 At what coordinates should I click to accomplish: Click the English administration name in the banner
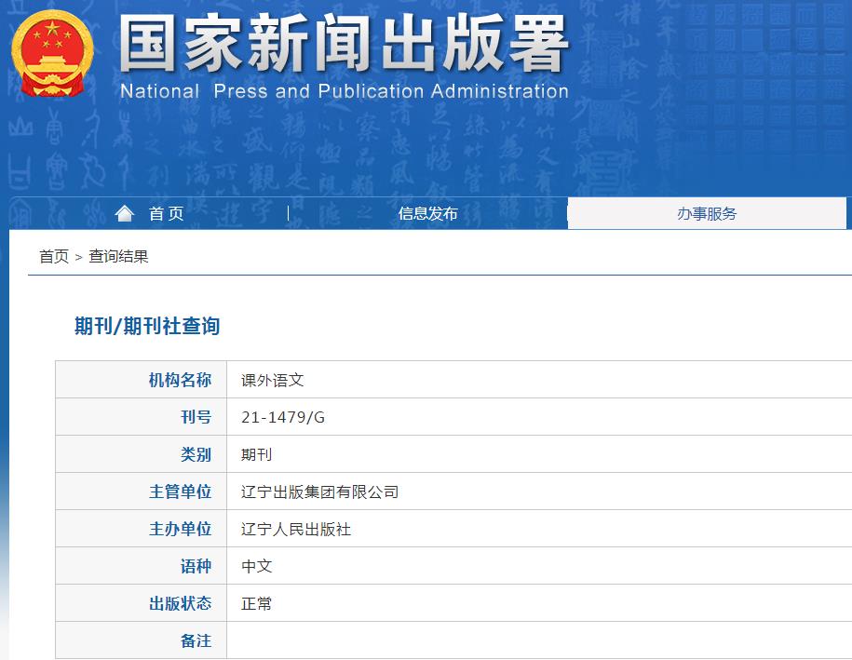tap(343, 91)
